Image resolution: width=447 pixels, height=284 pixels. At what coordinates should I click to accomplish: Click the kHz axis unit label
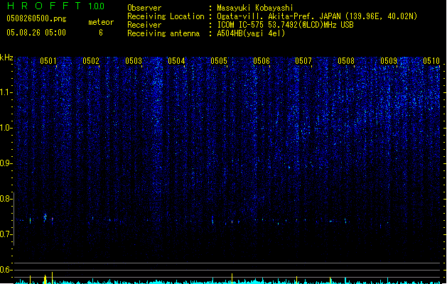click(6, 58)
